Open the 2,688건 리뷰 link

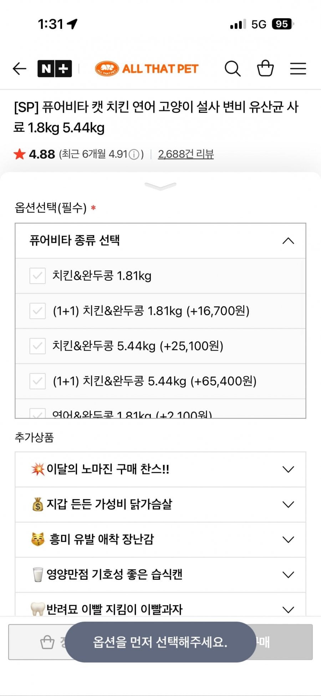click(186, 154)
